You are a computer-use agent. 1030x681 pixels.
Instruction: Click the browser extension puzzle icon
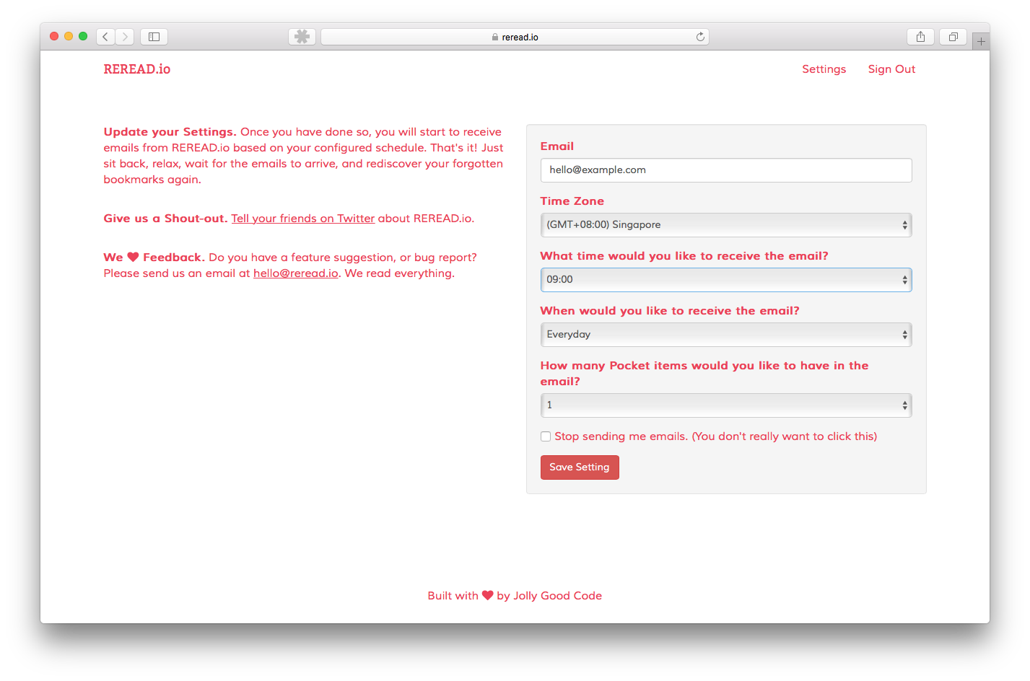(x=302, y=36)
